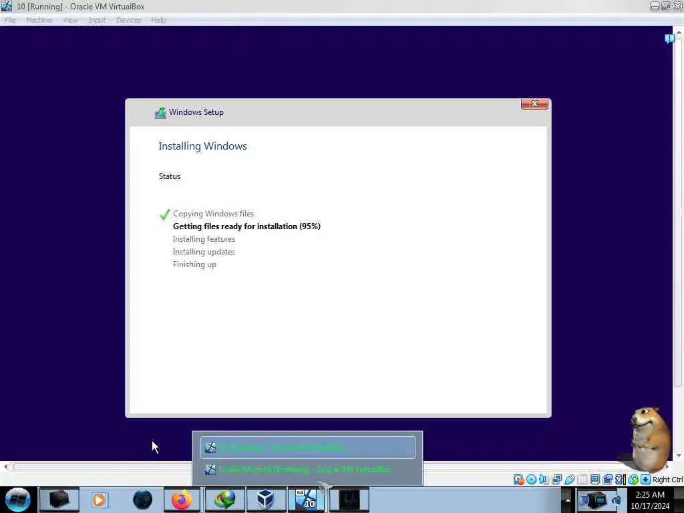Open the VirtualBox File menu
684x513 pixels.
[10, 20]
